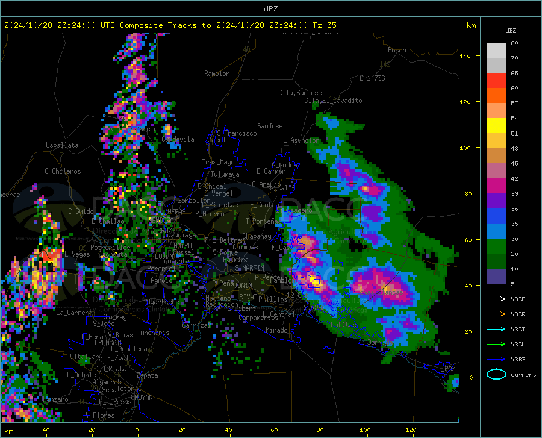Click the Manzano place label
This screenshot has height=438, width=542.
(x=55, y=399)
